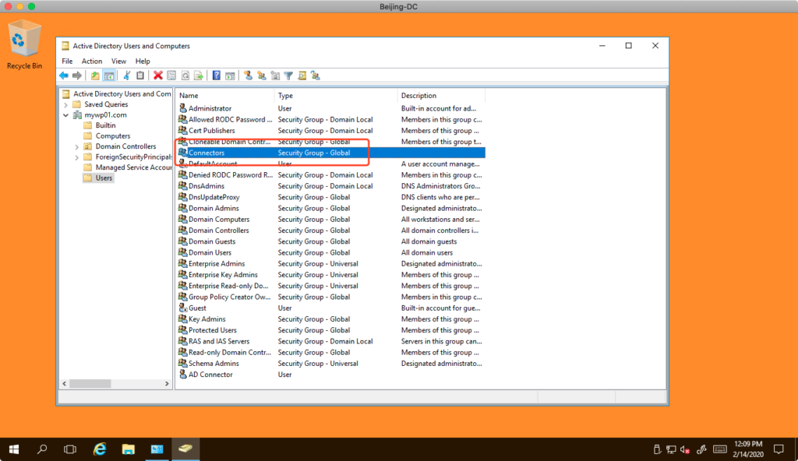Viewport: 798px width, 461px height.
Task: Collapse the mywp01.com domain node
Action: click(66, 115)
